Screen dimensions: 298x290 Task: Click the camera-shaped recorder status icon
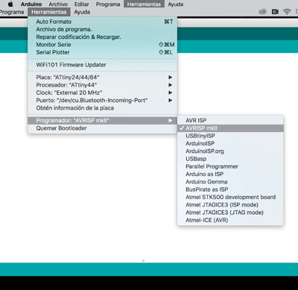275,12
